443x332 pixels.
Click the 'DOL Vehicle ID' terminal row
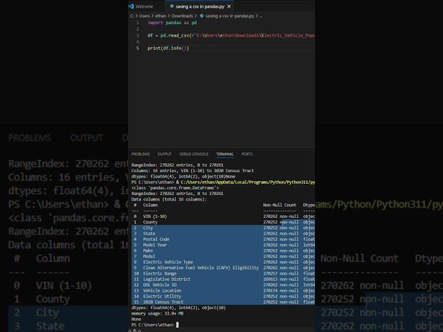223,285
